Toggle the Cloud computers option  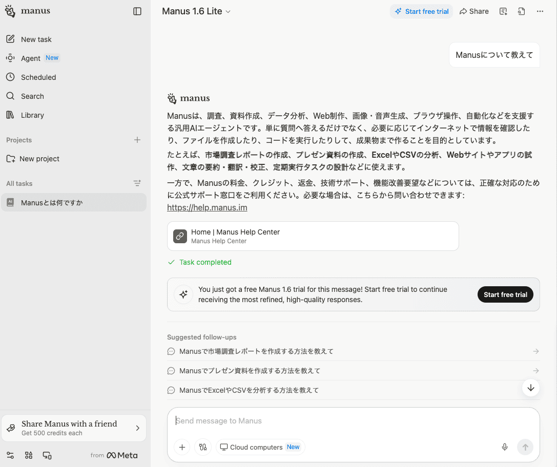click(x=260, y=447)
